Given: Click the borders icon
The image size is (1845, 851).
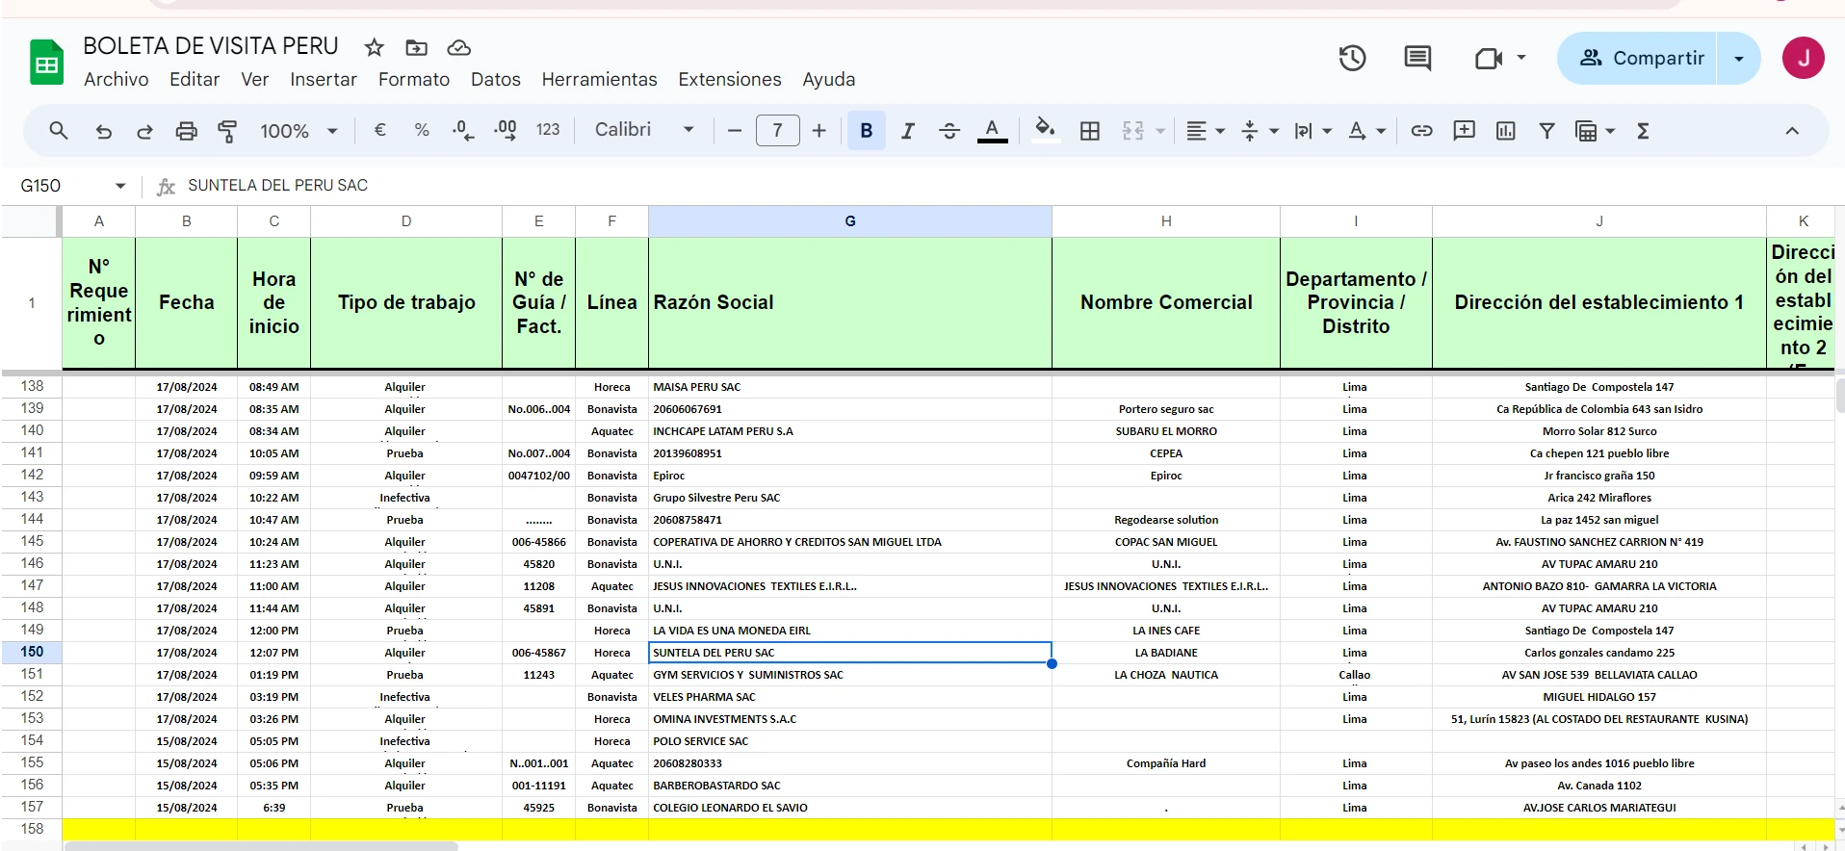Looking at the screenshot, I should [1089, 131].
